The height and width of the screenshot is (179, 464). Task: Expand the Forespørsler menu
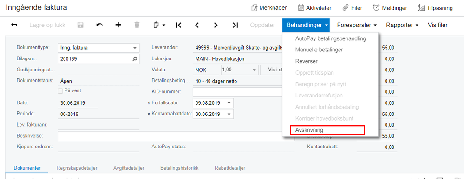(357, 25)
